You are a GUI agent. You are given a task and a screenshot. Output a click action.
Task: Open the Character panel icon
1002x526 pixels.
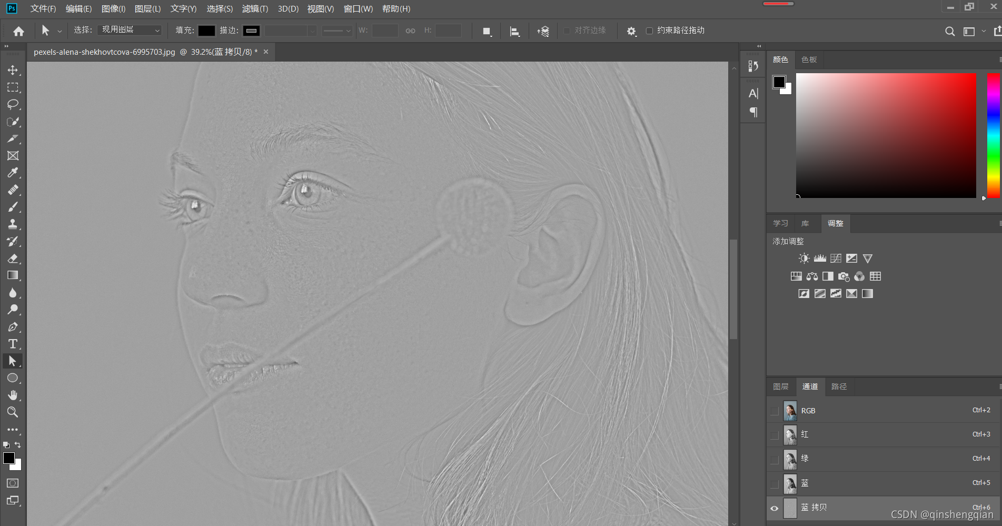(x=753, y=93)
